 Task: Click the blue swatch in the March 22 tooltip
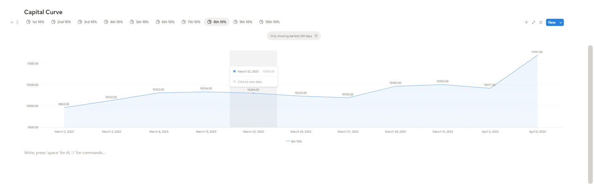pyautogui.click(x=234, y=71)
